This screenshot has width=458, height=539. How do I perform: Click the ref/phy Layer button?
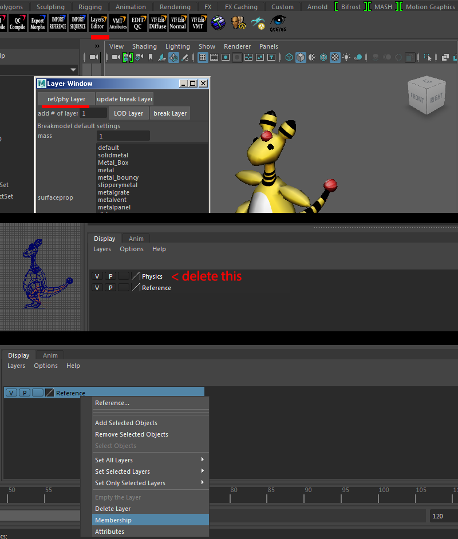[66, 99]
